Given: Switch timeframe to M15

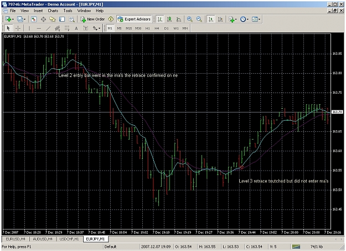Looking at the screenshot, I should coord(128,28).
